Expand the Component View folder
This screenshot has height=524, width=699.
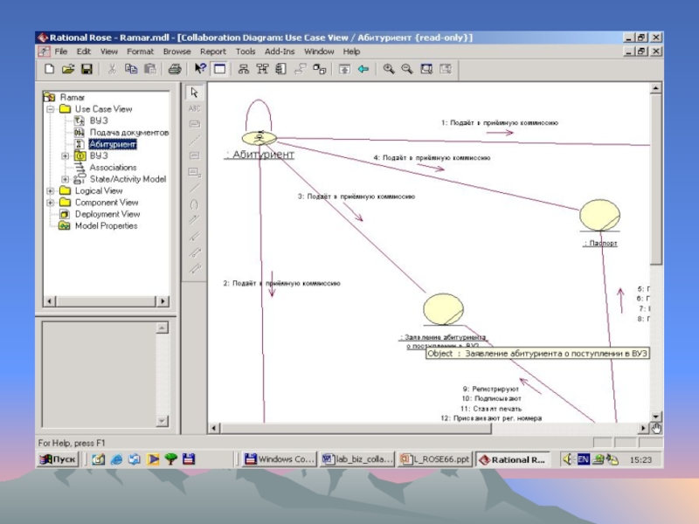(x=52, y=202)
